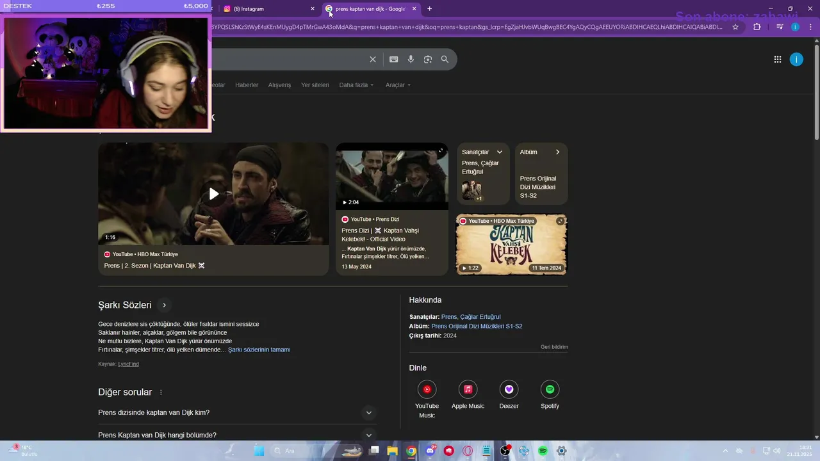Viewport: 820px width, 461px height.
Task: Open weather widget in taskbar
Action: pyautogui.click(x=23, y=451)
